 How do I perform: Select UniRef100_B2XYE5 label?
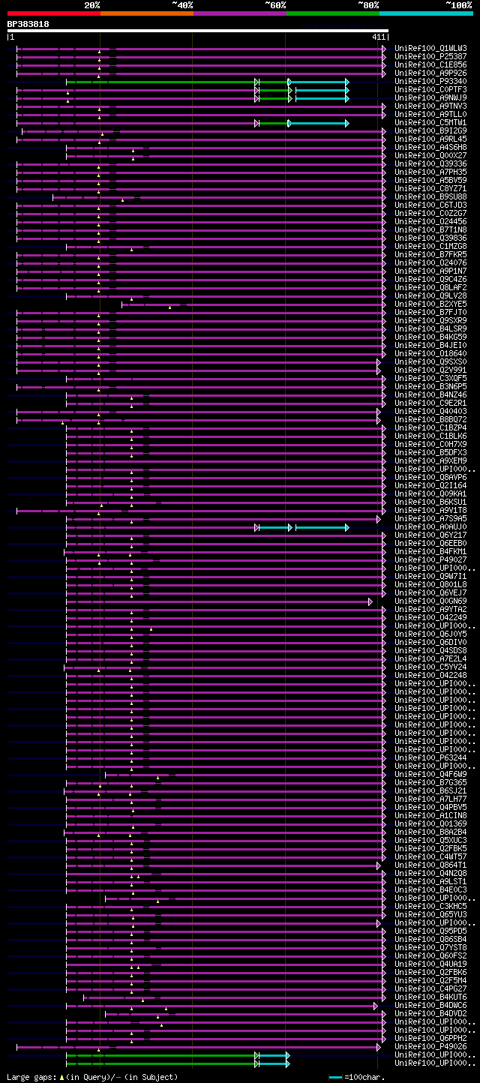(x=430, y=304)
